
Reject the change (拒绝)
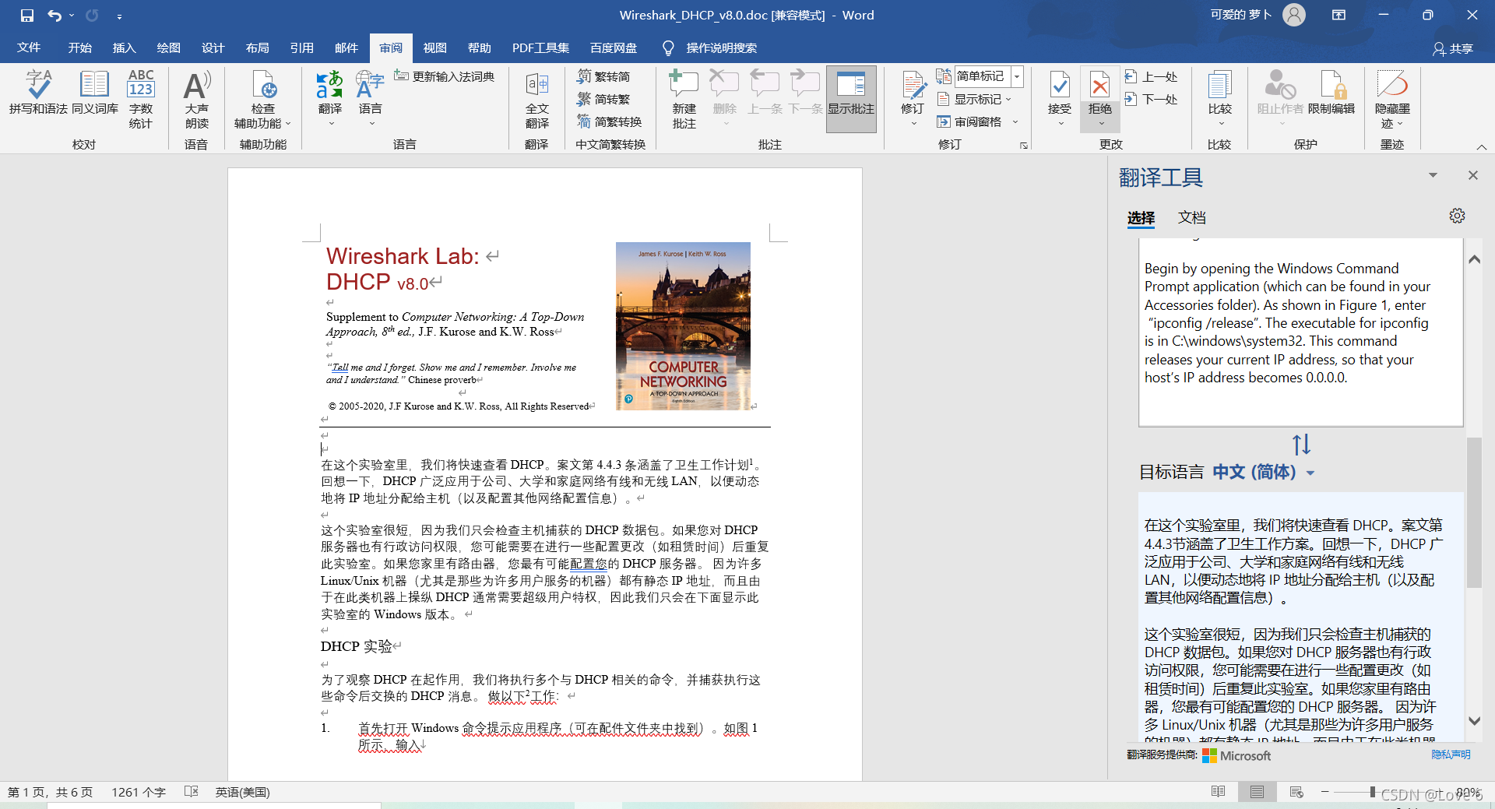(1100, 100)
